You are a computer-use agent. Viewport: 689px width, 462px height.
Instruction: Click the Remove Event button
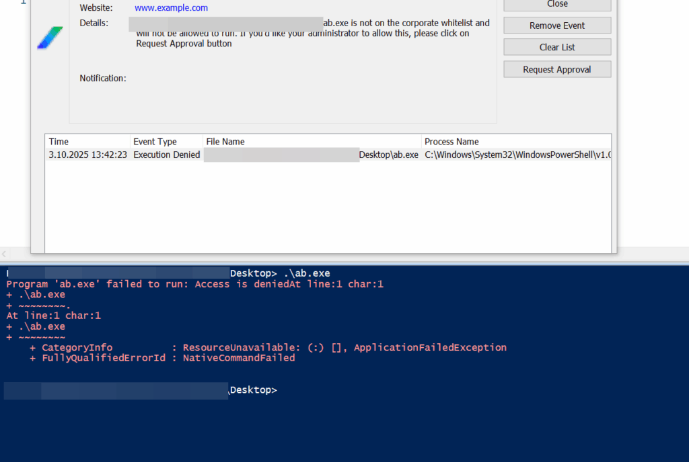[556, 26]
